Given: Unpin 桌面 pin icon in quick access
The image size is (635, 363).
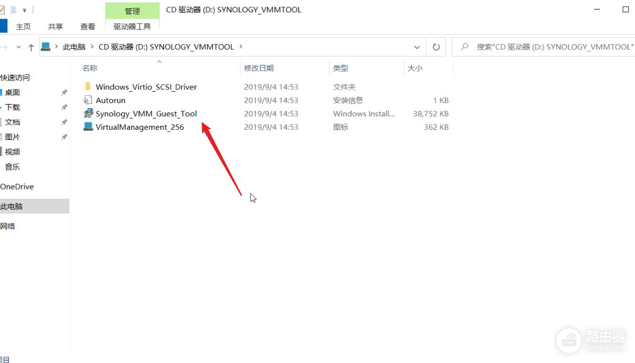Looking at the screenshot, I should 64,92.
